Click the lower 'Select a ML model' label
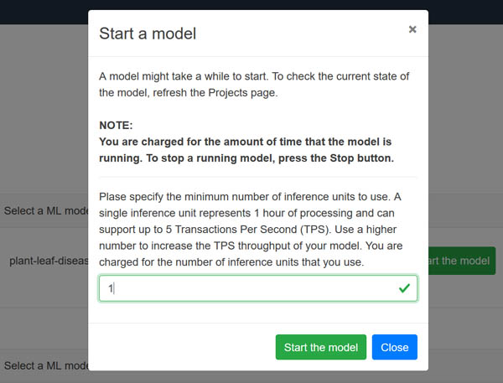Viewport: 503px width, 383px height. (x=46, y=365)
